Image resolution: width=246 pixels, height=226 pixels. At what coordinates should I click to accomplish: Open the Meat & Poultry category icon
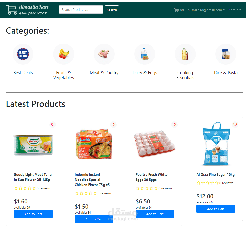pyautogui.click(x=104, y=54)
